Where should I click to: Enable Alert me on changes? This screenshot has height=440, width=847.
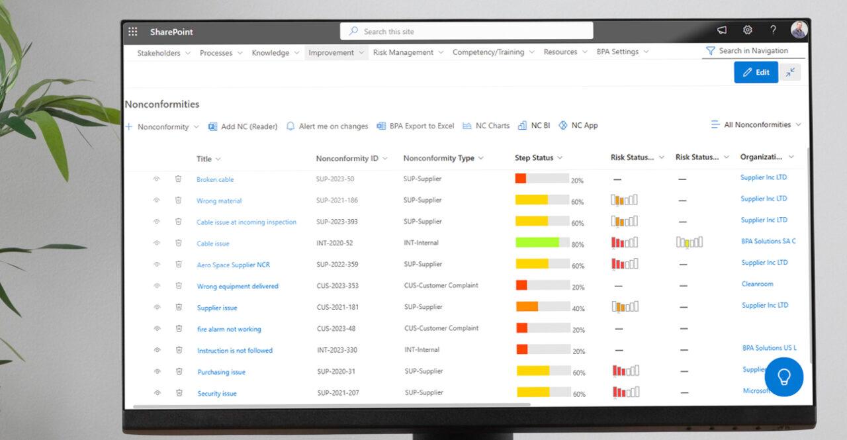point(330,126)
